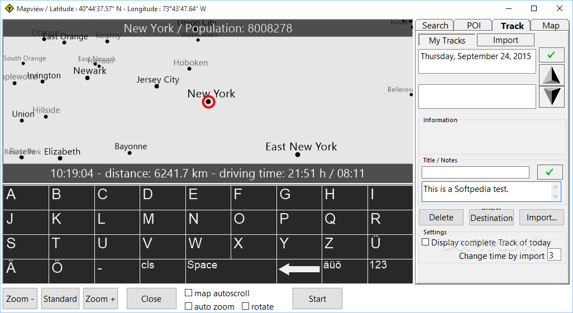Click the F key on the keyboard

click(254, 198)
